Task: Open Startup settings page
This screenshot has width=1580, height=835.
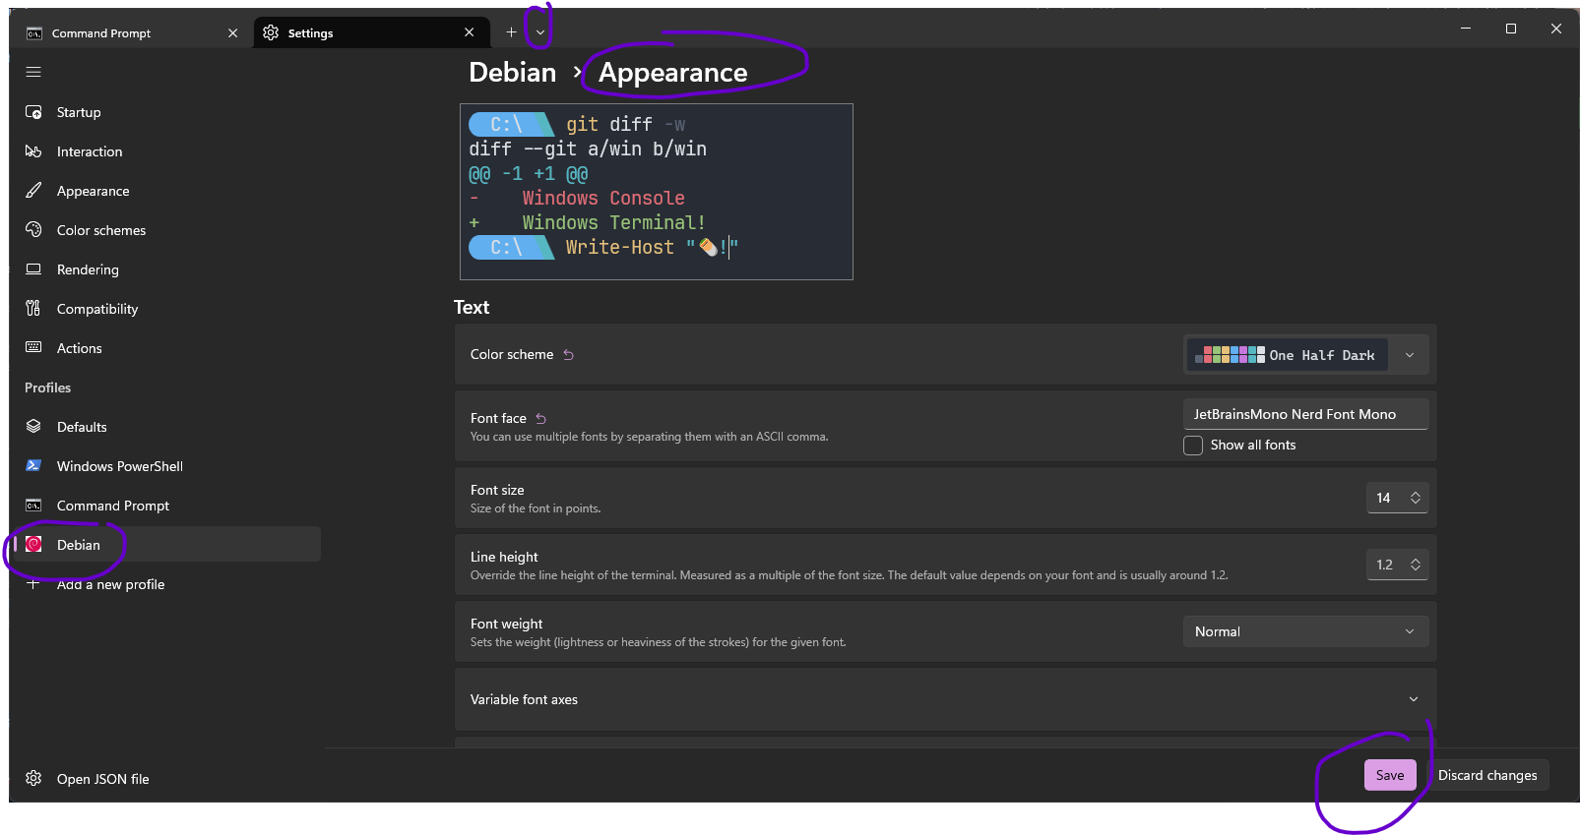Action: pyautogui.click(x=167, y=112)
